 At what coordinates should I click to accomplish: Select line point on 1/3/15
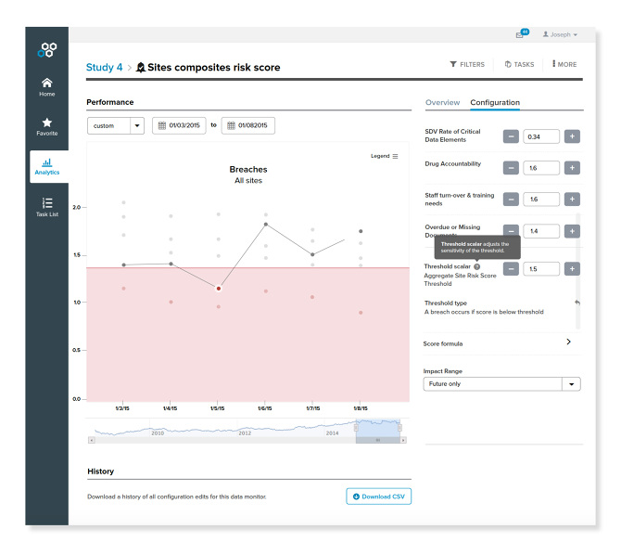click(123, 265)
